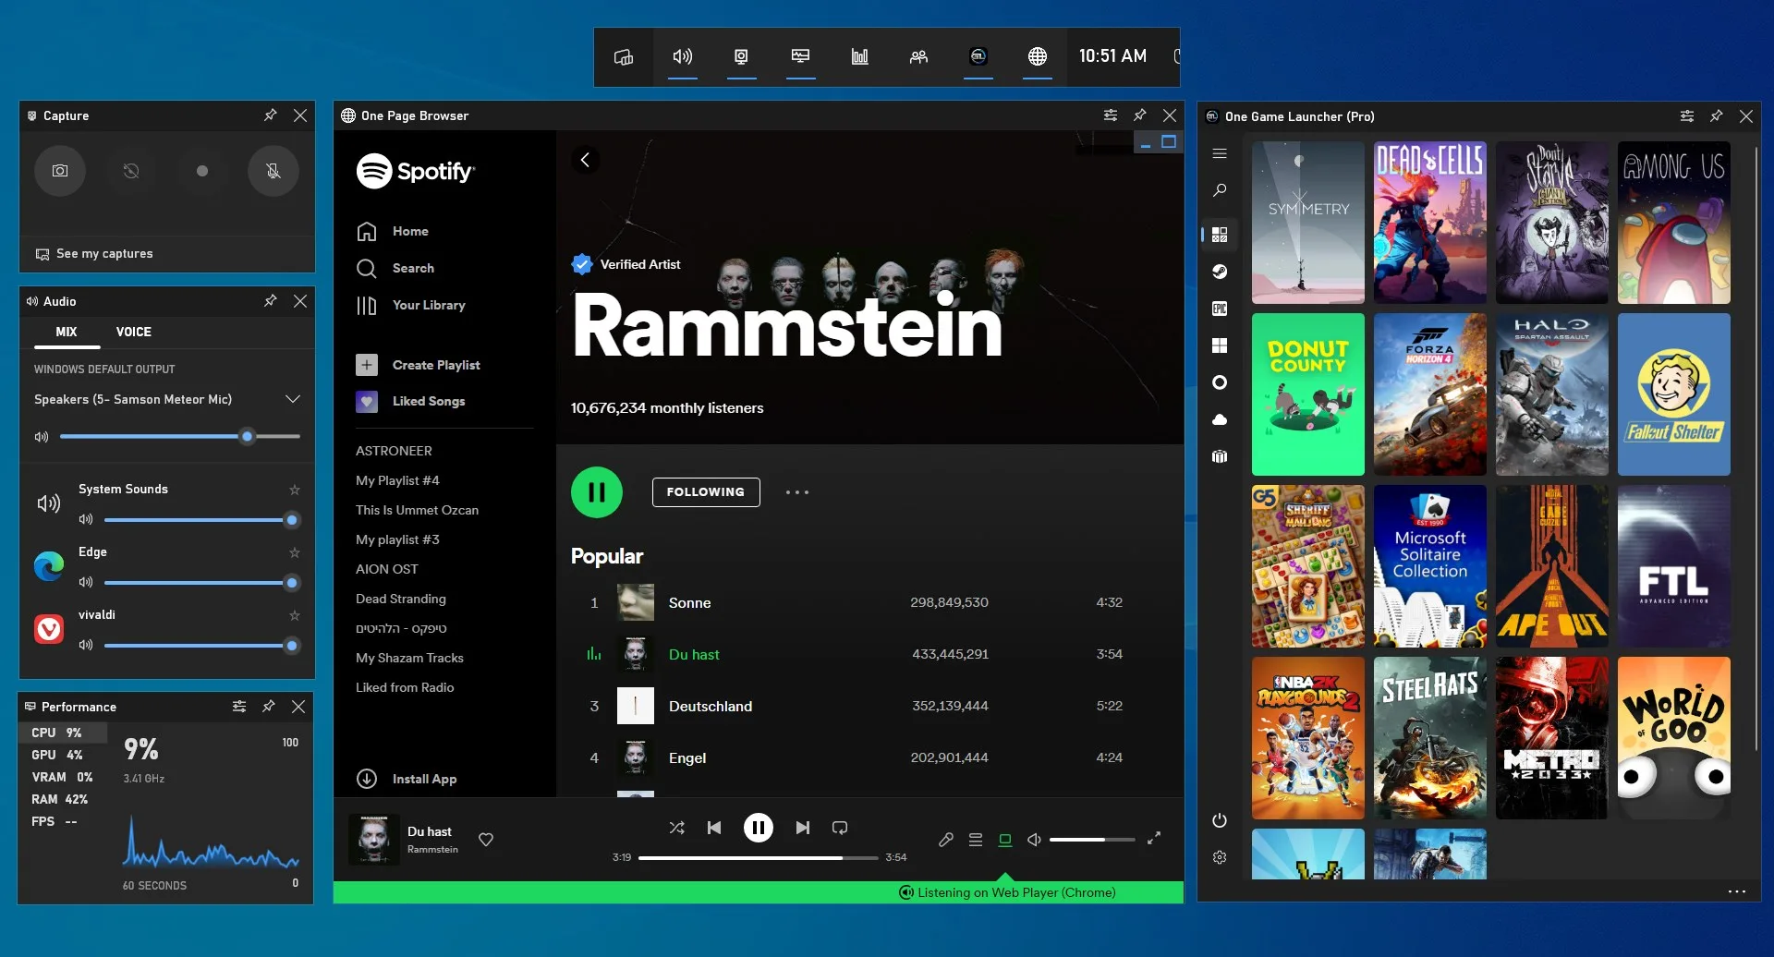
Task: Select the GPU metric in Performance
Action: (x=57, y=755)
